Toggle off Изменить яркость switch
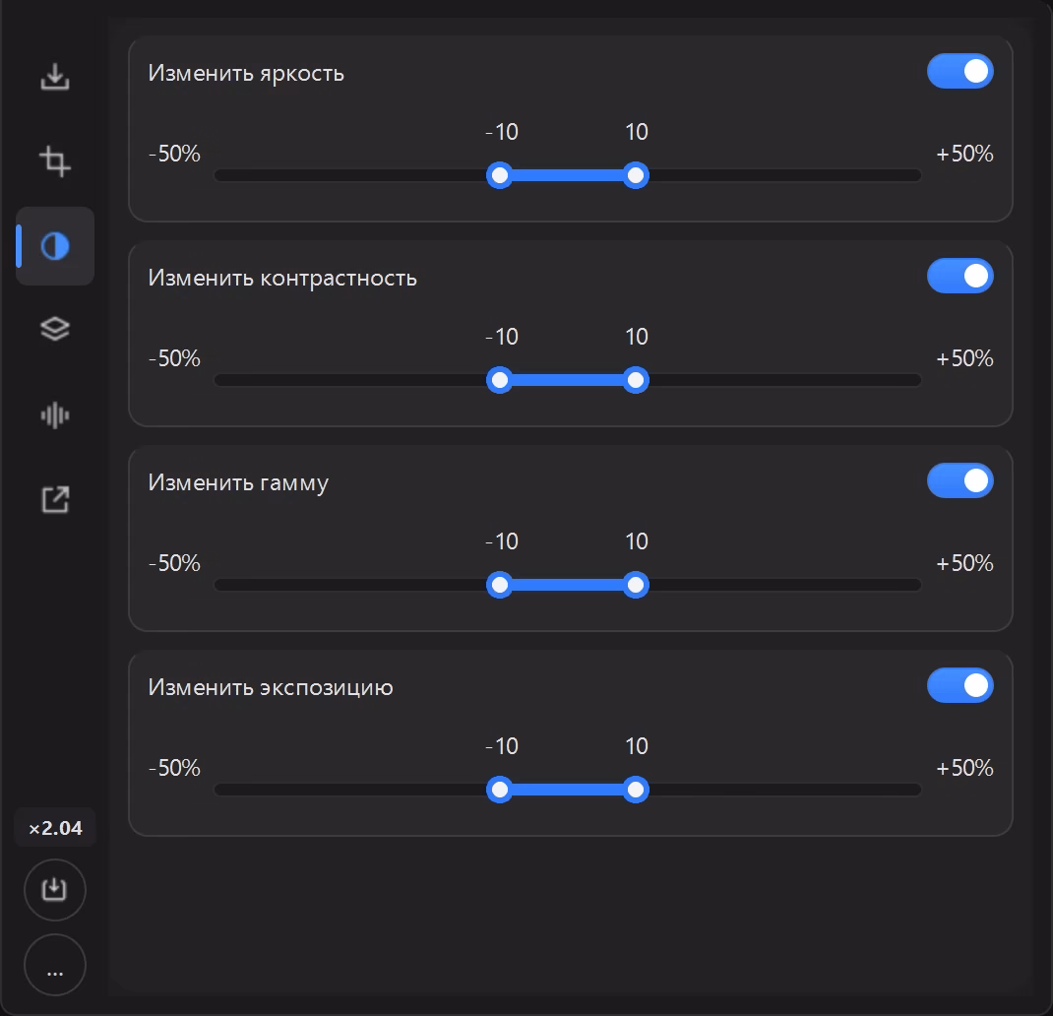1053x1016 pixels. click(x=960, y=71)
